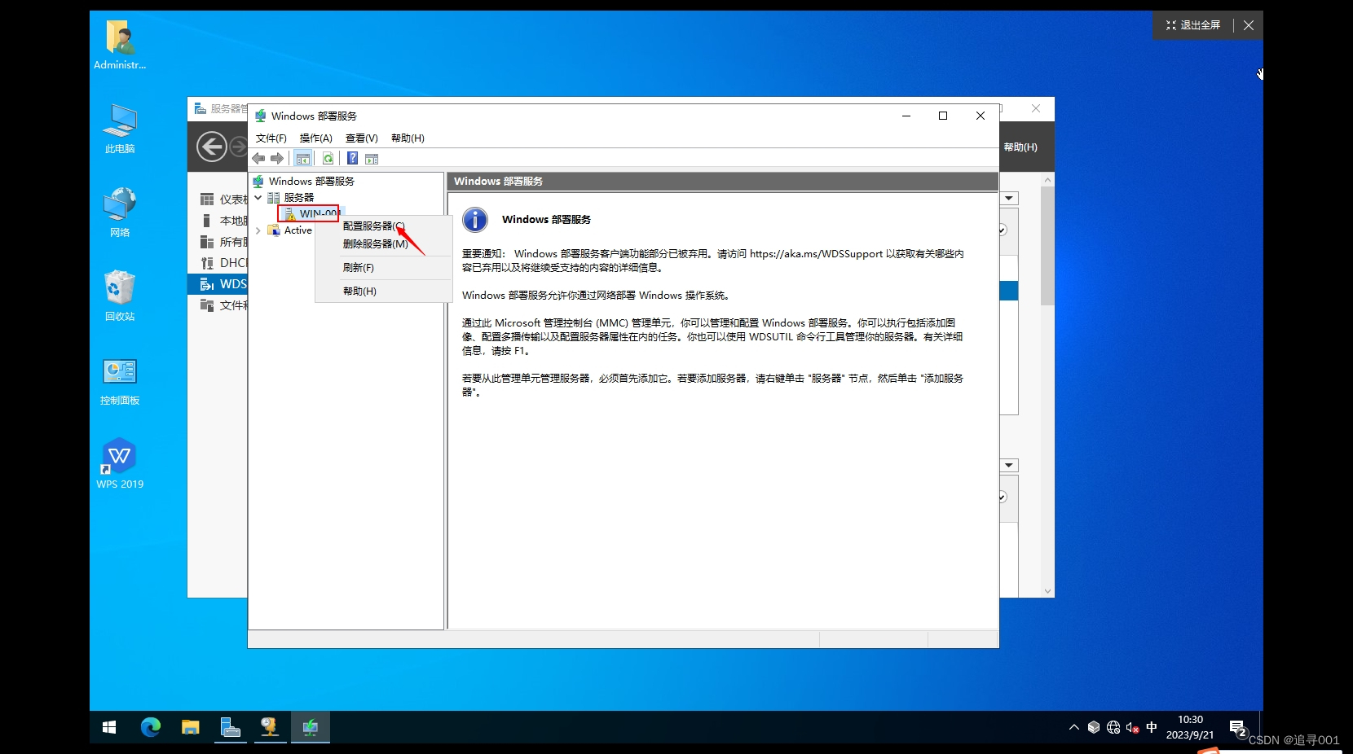The height and width of the screenshot is (754, 1353).
Task: Switch the 中 input method indicator
Action: [1152, 727]
